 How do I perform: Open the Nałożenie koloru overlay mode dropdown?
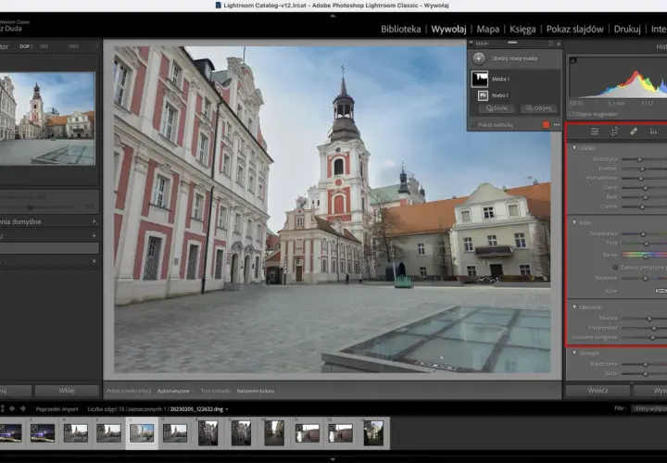[258, 391]
